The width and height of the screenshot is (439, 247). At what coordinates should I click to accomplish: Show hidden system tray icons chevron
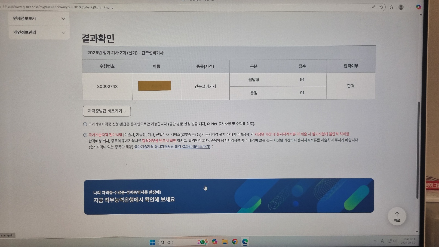(375, 241)
